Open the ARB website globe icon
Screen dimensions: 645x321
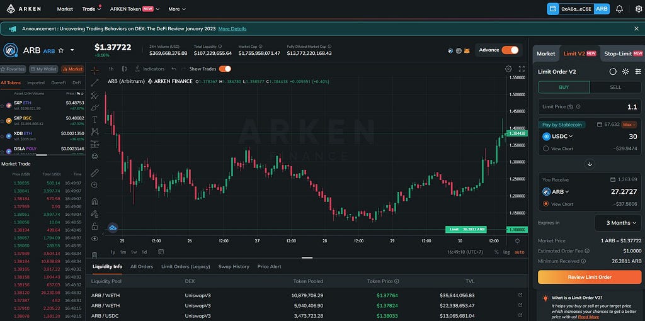[459, 50]
